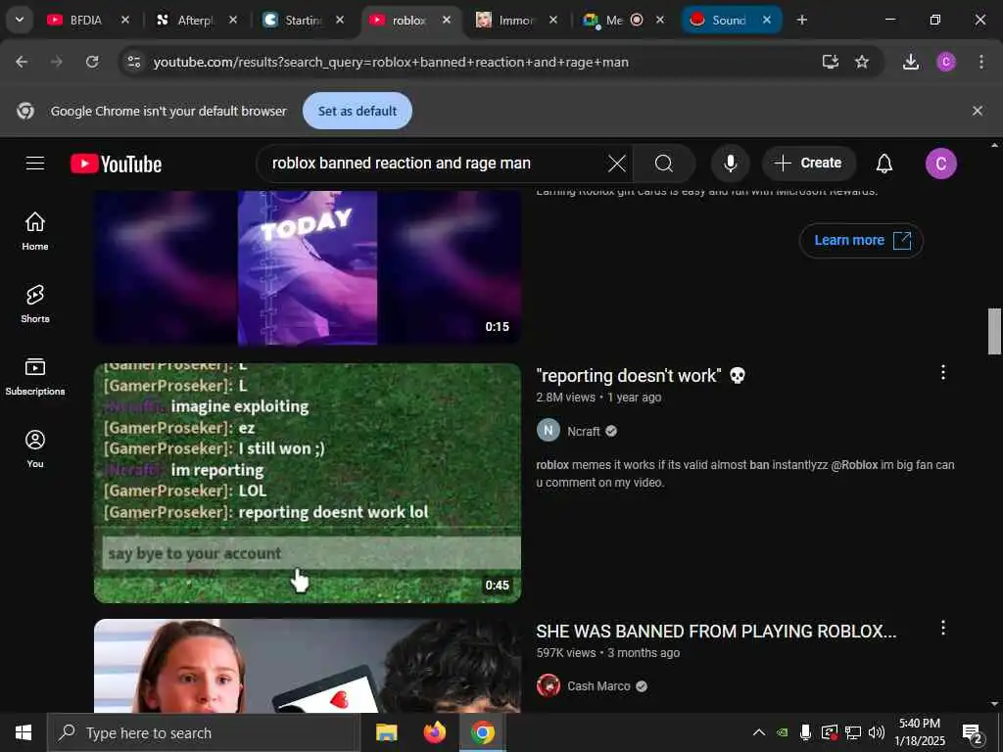The image size is (1003, 752).
Task: Start voice search with the microphone
Action: [730, 164]
